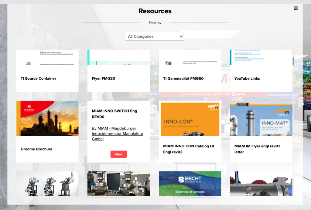Open the three valve actuators thumbnail
Image resolution: width=311 pixels, height=210 pixels.
[47, 184]
